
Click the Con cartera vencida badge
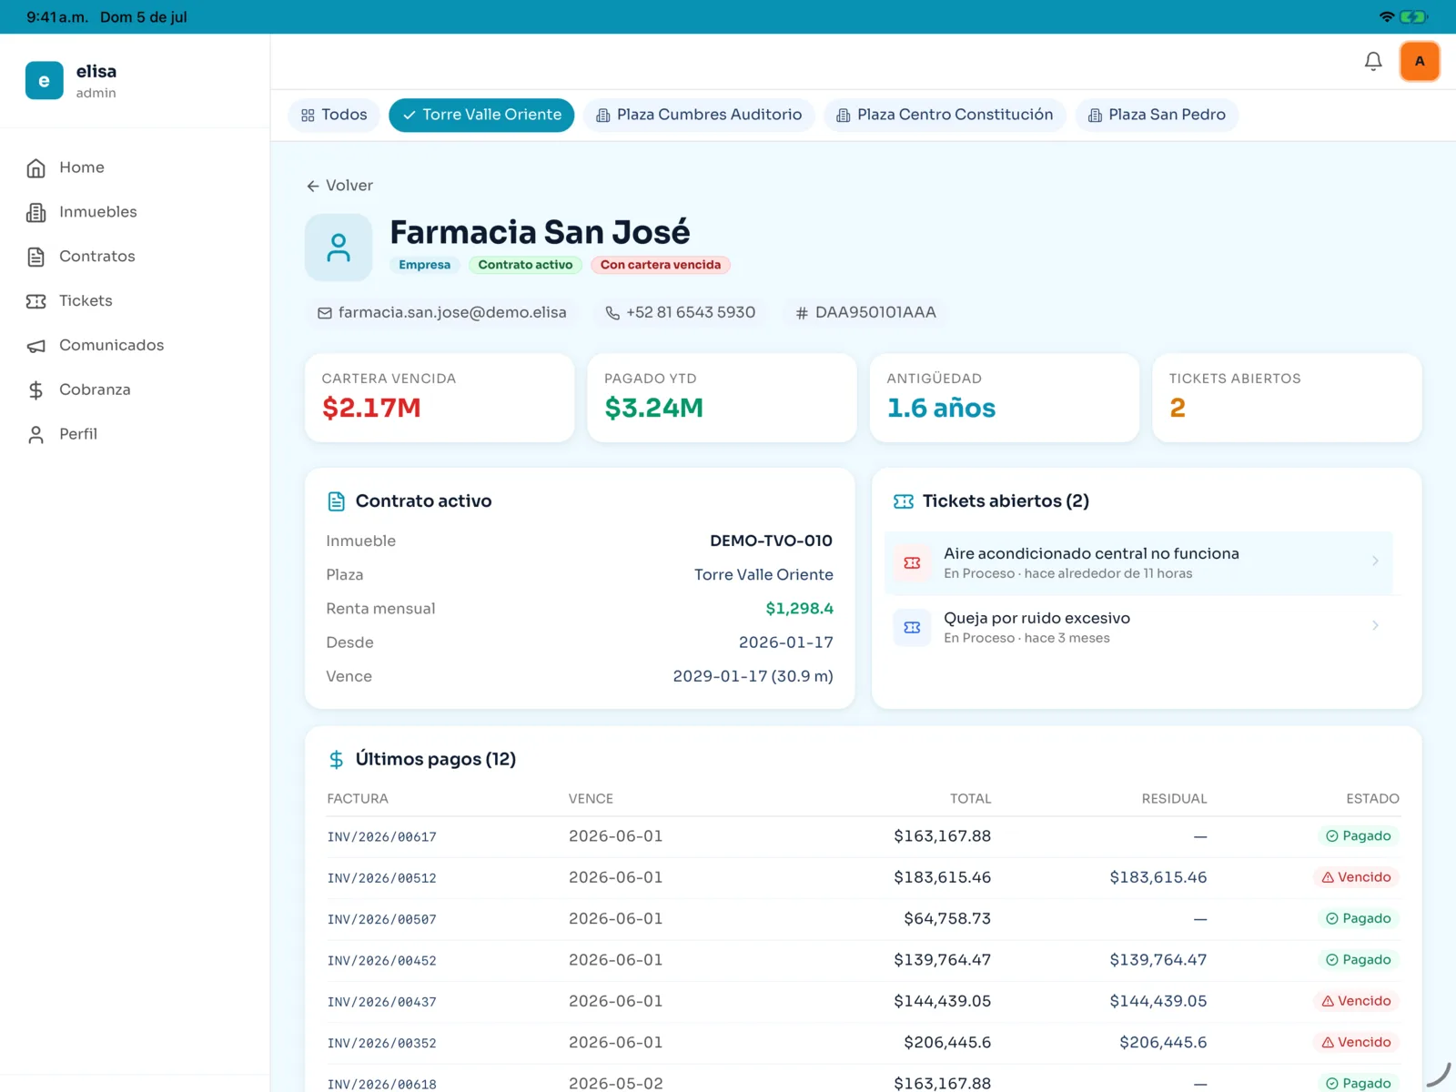661,265
